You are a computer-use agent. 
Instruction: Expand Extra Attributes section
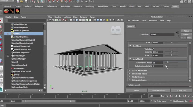pos(129,80)
